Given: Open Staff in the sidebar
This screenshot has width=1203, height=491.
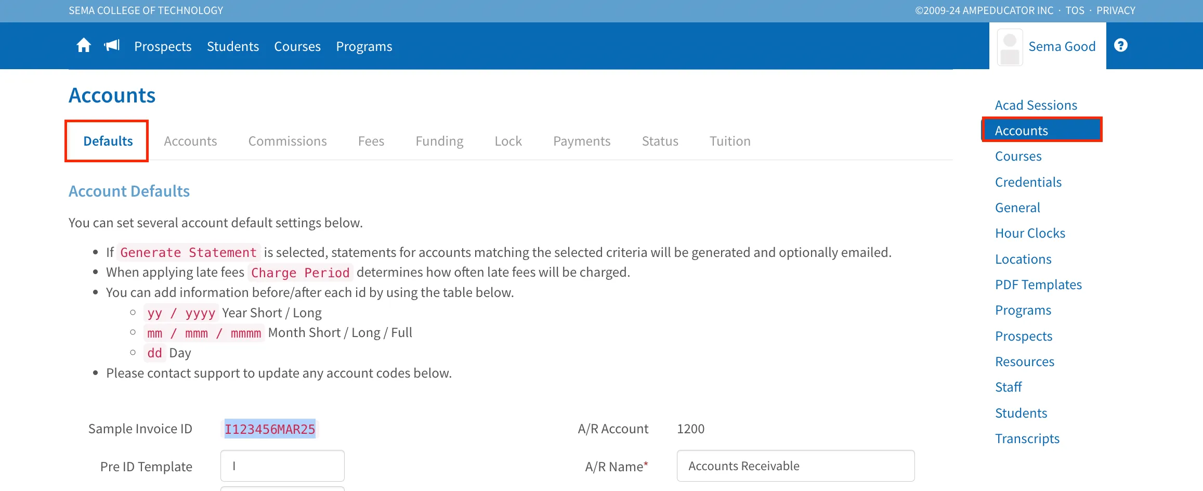Looking at the screenshot, I should (1009, 387).
